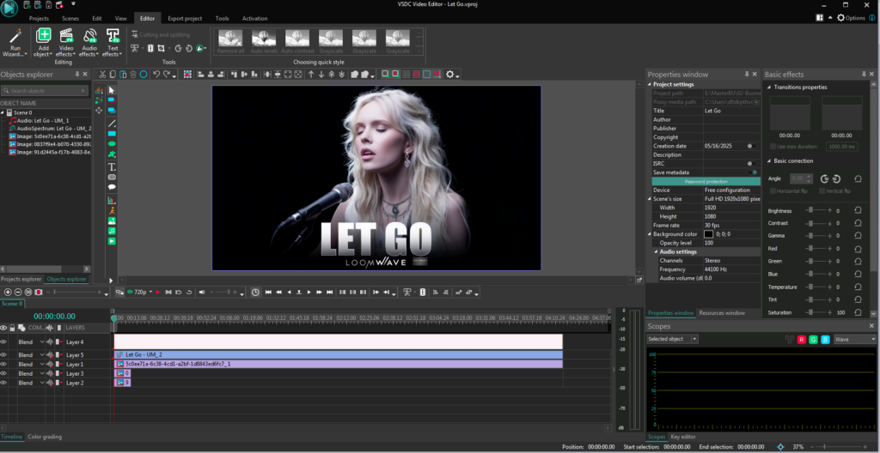Open the Audio effects menu
The width and height of the screenshot is (880, 453).
tap(89, 43)
